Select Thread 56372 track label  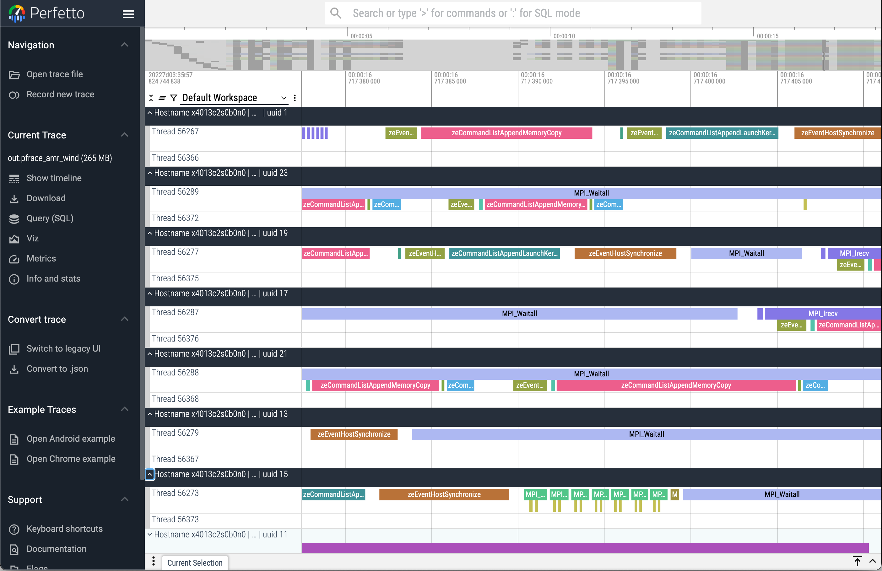(175, 218)
